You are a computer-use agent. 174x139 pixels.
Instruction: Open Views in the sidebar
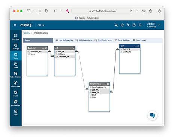point(16,65)
